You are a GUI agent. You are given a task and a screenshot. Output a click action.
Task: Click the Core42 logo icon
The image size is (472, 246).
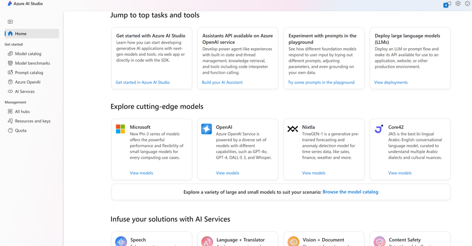(x=379, y=129)
